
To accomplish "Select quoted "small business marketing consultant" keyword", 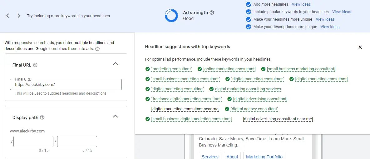I will 185,79.
